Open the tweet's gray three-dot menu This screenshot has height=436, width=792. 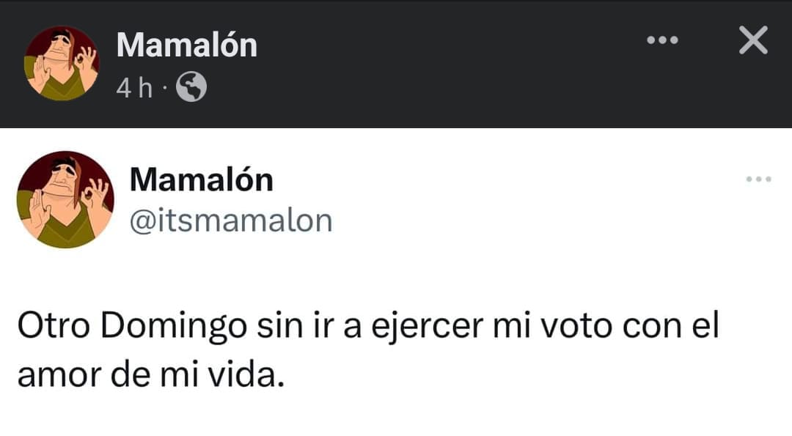(758, 179)
